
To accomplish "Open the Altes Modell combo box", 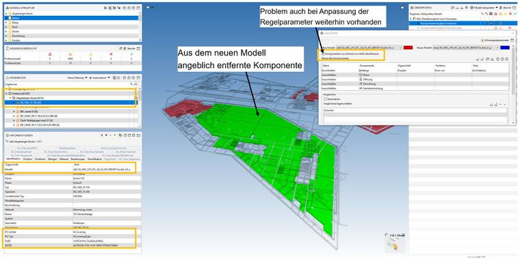I will pos(369,48).
